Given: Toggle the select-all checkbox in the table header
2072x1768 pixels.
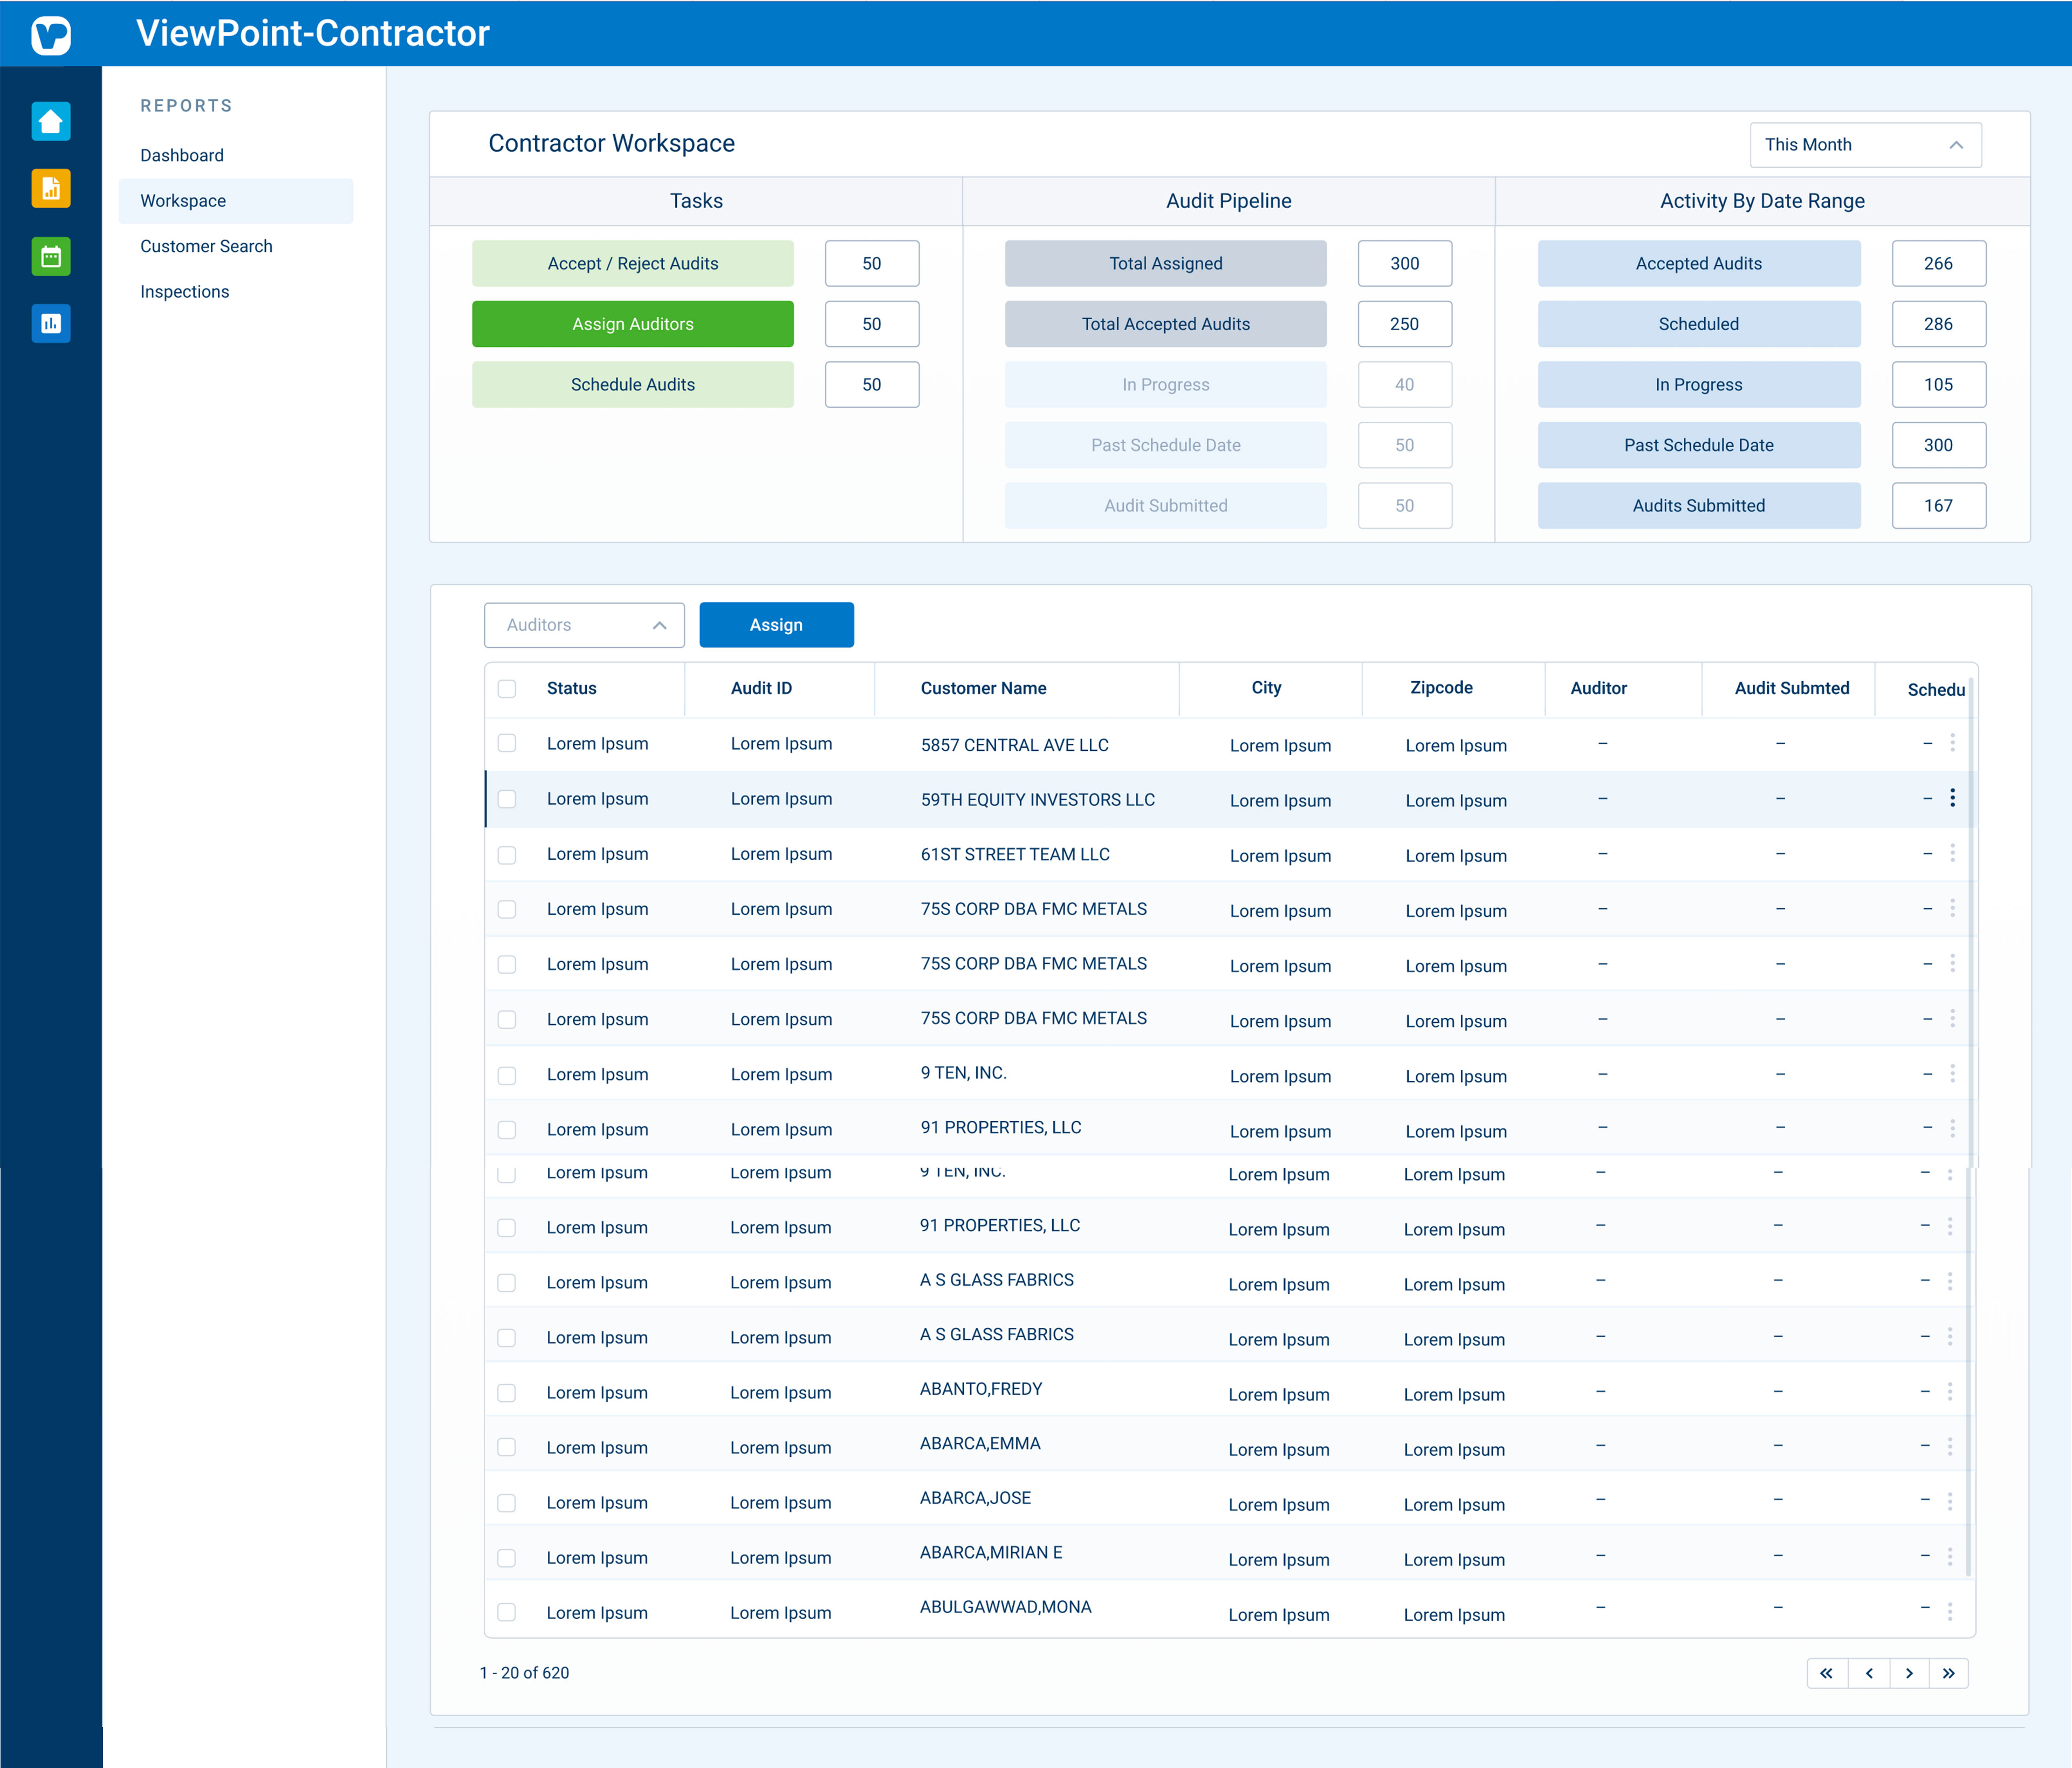Looking at the screenshot, I should (x=507, y=688).
